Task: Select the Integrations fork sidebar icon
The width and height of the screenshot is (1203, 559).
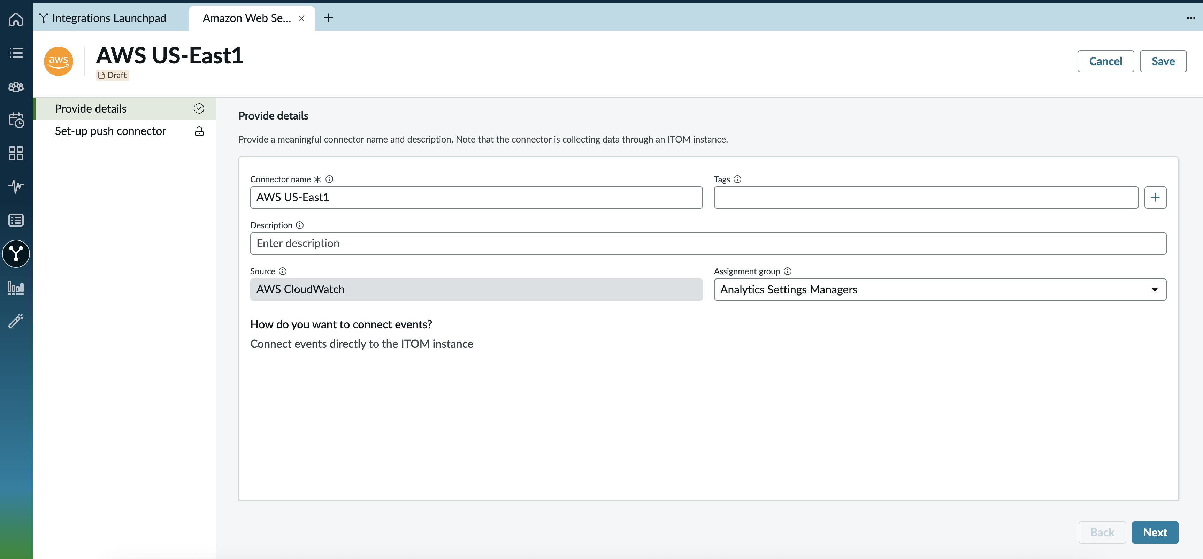Action: [x=16, y=254]
